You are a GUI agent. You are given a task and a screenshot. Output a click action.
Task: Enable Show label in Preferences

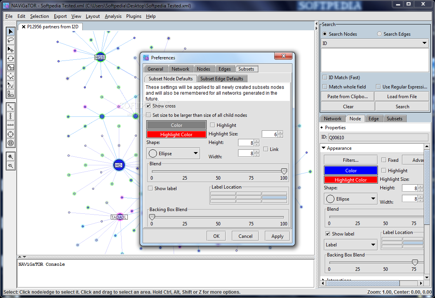tap(150, 188)
